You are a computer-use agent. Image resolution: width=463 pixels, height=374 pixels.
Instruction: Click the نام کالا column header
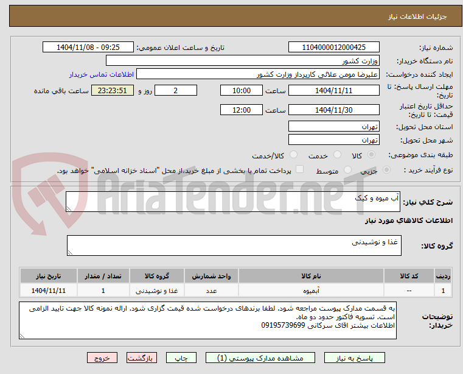311,276
